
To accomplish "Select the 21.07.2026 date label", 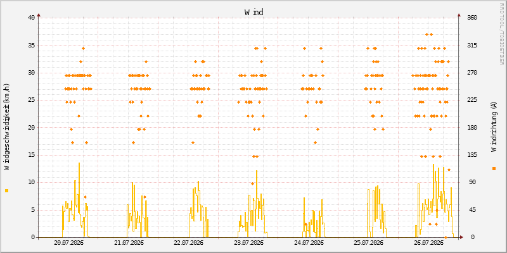I will pos(129,242).
